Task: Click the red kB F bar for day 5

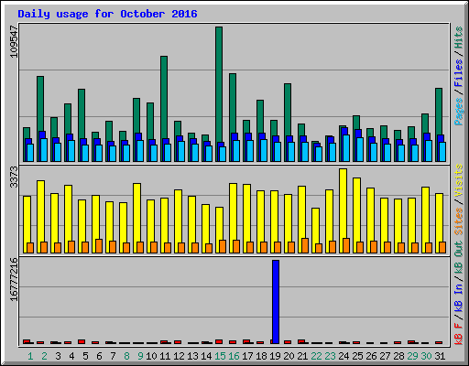Action: tap(82, 341)
